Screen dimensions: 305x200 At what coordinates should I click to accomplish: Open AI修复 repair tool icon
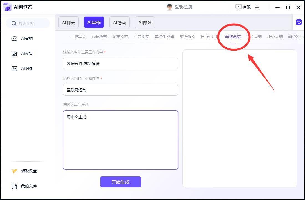14,54
